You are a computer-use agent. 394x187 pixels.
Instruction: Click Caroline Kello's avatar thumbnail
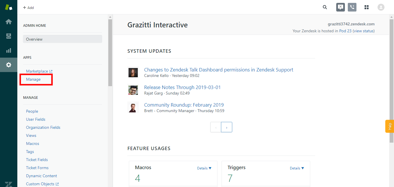pos(133,72)
